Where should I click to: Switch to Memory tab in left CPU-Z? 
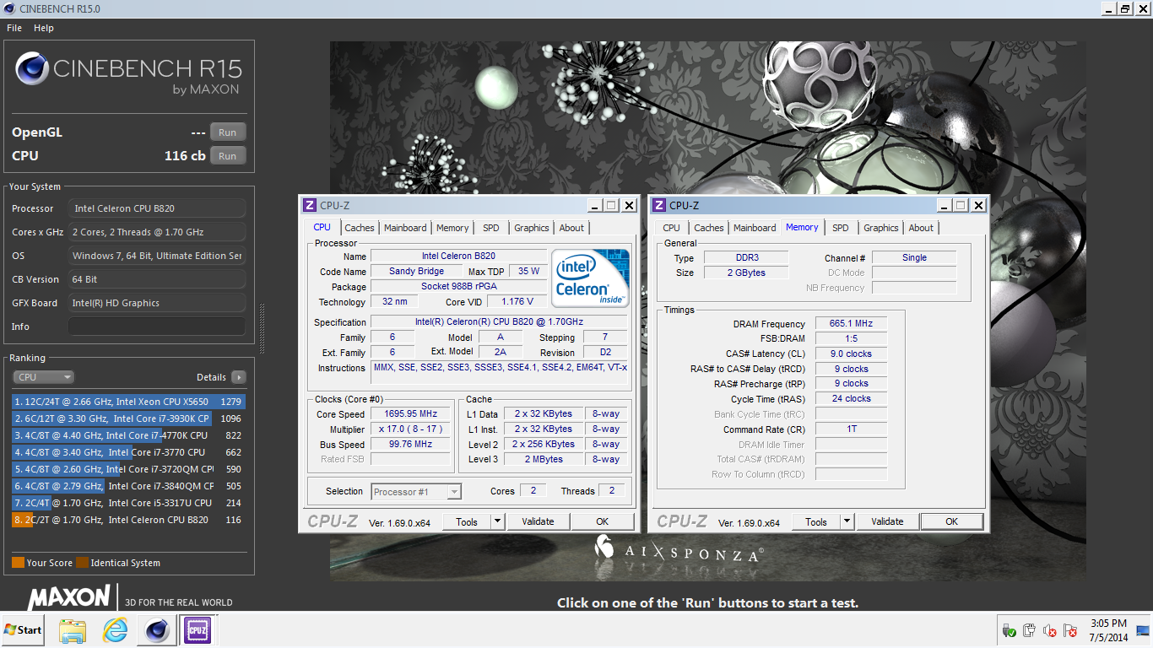click(x=452, y=228)
